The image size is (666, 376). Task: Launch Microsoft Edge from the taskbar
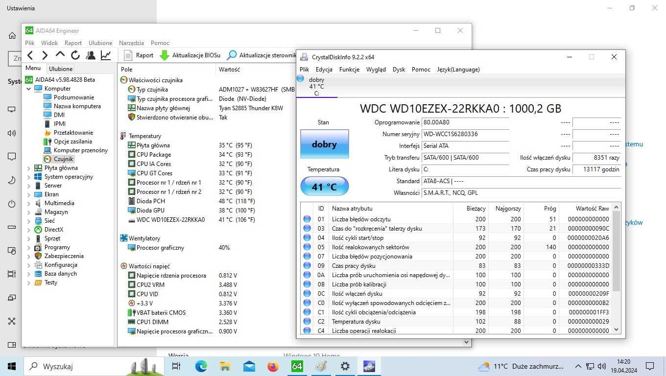point(201,366)
